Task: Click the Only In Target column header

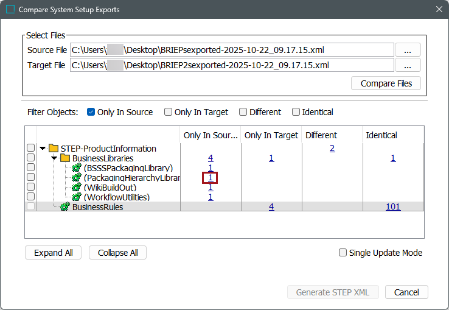Action: [x=271, y=135]
